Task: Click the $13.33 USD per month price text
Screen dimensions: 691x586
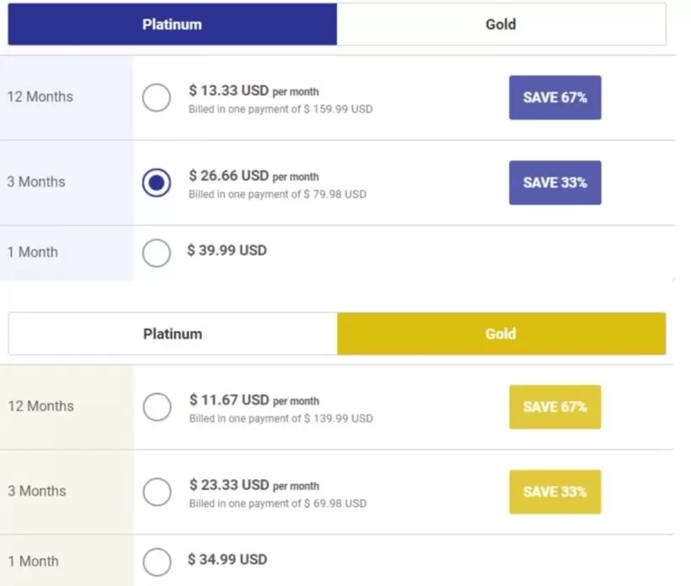Action: 254,91
